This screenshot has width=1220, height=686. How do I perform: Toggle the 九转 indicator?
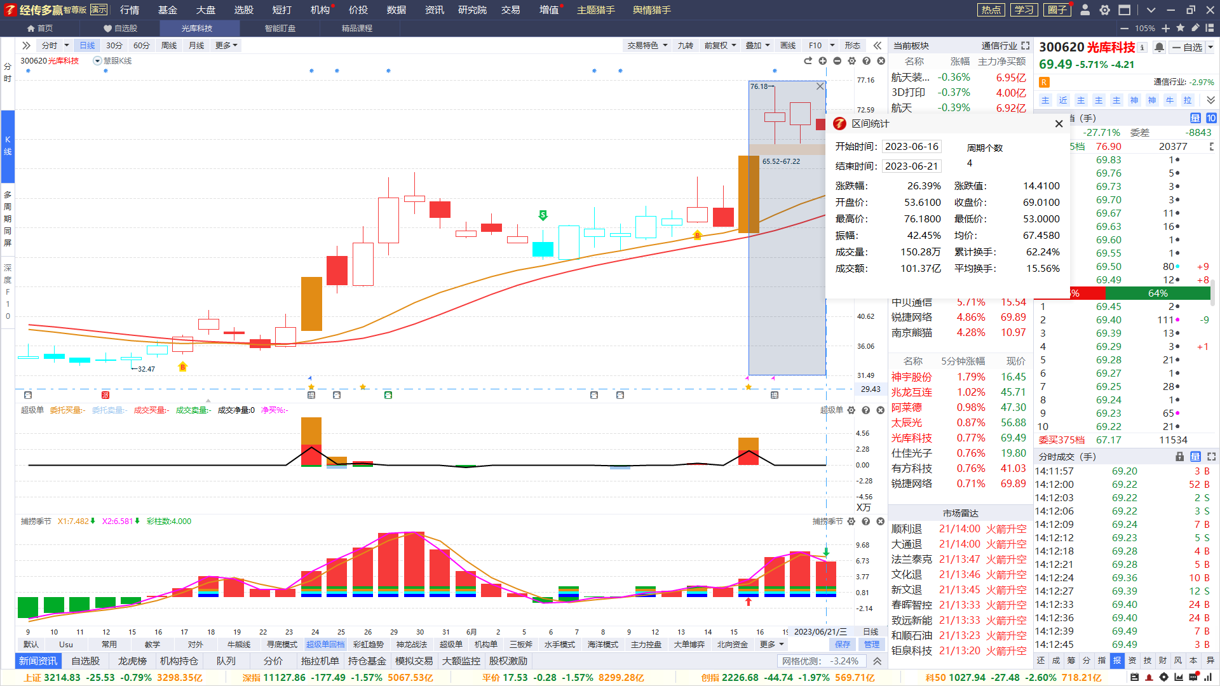(x=686, y=46)
